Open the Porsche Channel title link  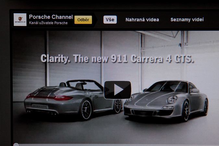tap(51, 17)
